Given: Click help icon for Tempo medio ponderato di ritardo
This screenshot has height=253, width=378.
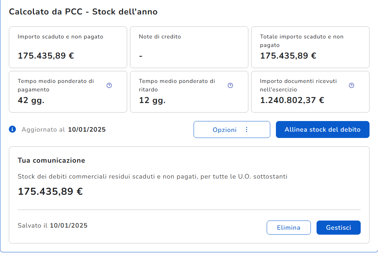Looking at the screenshot, I should click(230, 85).
